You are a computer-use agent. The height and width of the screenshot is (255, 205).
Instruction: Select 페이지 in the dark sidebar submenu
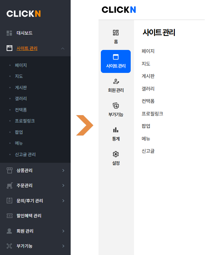coord(21,65)
